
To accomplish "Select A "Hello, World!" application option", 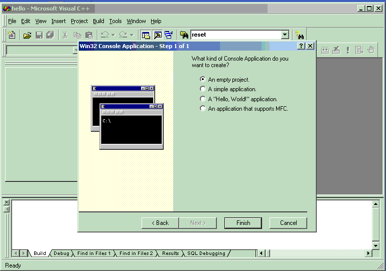I will [x=238, y=99].
